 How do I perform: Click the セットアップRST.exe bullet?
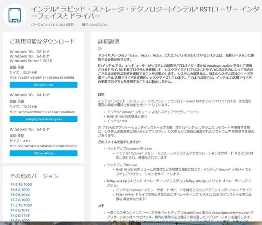[122, 165]
